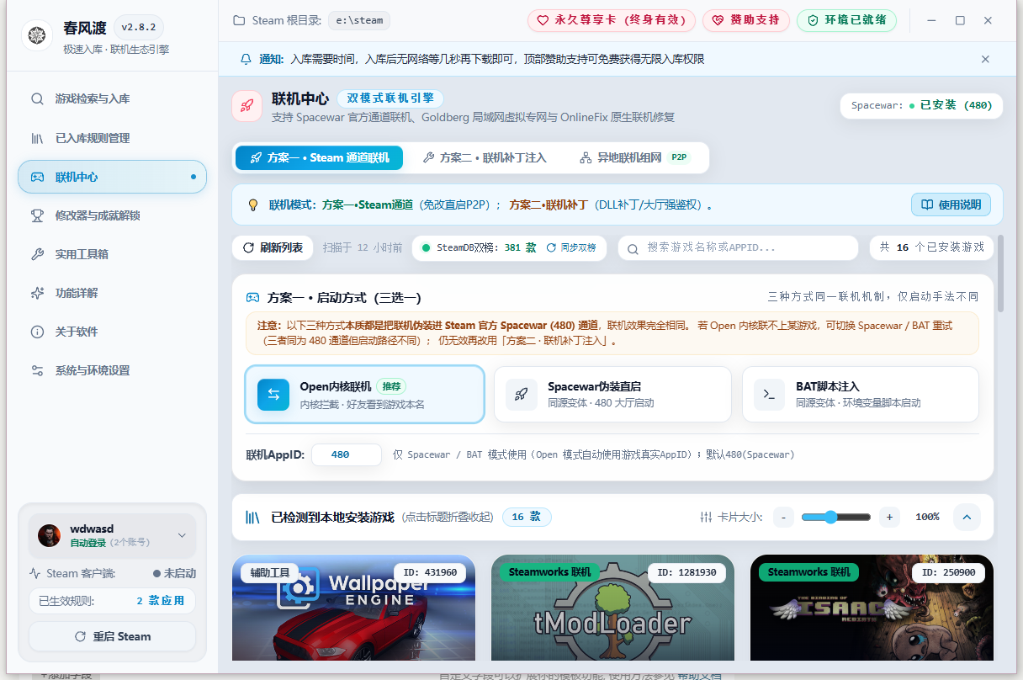Click the 环境已就绪 status badge
The height and width of the screenshot is (680, 1023).
(x=846, y=20)
